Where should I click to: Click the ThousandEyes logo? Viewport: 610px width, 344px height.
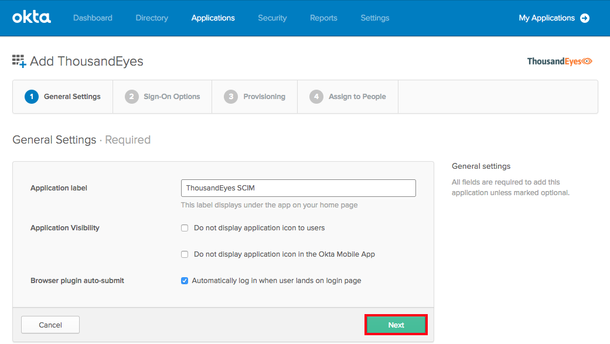[560, 61]
